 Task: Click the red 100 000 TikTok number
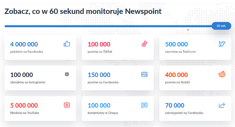(99, 44)
